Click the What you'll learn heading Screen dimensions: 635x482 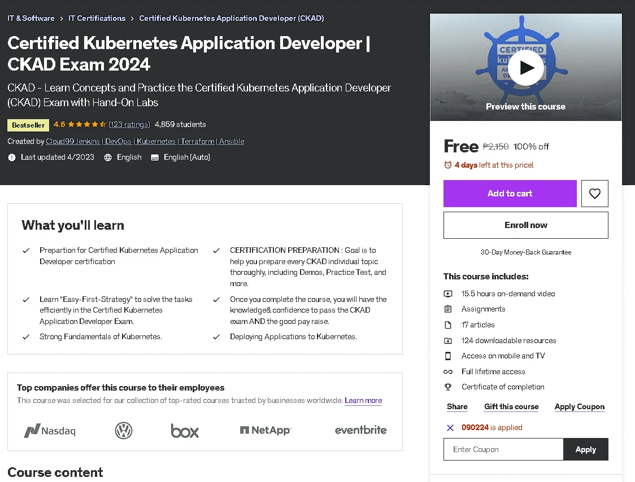point(73,225)
